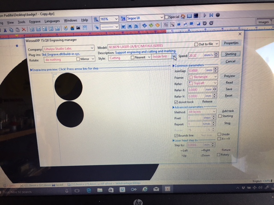Open Dropbox icon on the taskbar
This screenshot has height=205, width=274.
tap(122, 190)
